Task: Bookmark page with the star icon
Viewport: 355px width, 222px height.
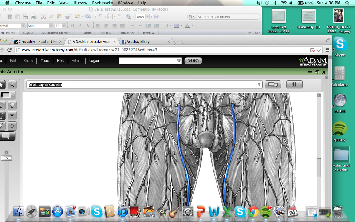Action: click(x=319, y=50)
